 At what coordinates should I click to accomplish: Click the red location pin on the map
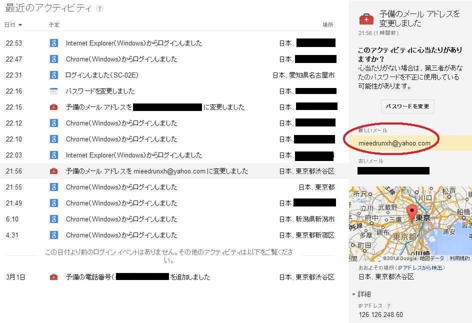pyautogui.click(x=412, y=213)
